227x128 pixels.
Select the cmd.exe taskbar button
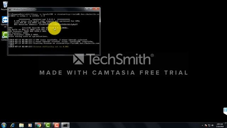tap(65, 125)
